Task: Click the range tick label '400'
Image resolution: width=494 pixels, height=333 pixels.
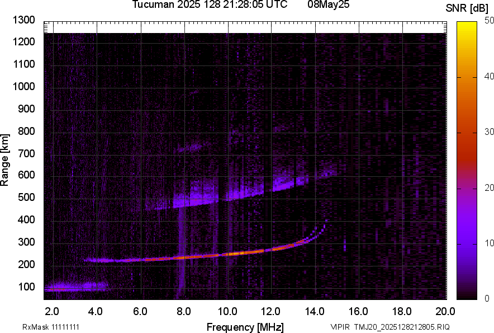Action: pos(26,219)
